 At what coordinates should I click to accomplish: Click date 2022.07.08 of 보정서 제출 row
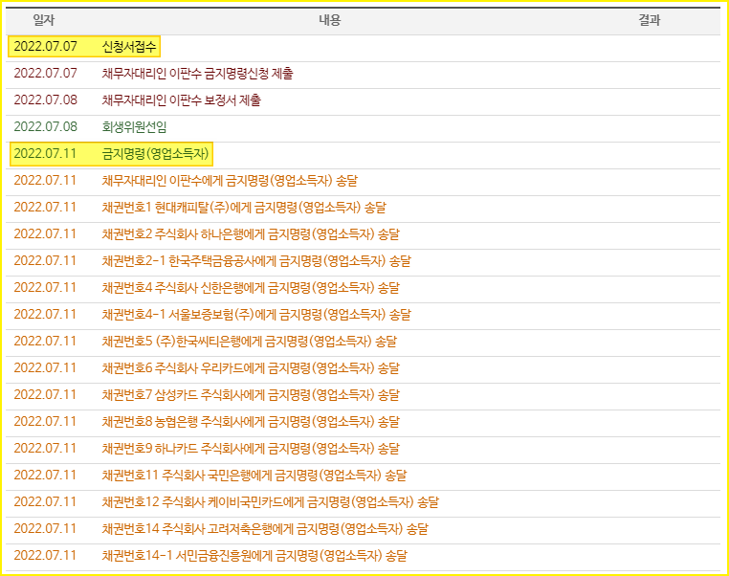tap(46, 100)
